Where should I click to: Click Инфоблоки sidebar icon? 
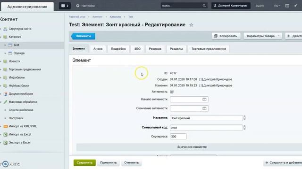5,77
